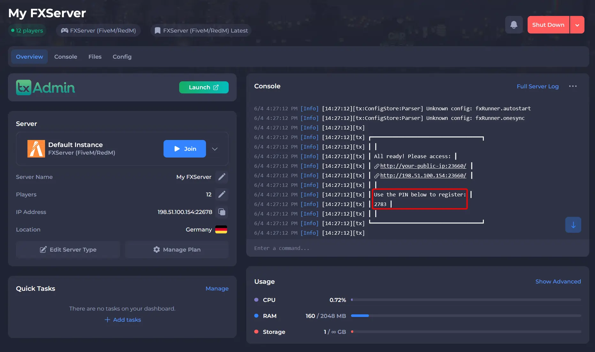Screen dimensions: 595x352
Task: Click the Unknown config fxRunner.onesync log line
Action: (389, 118)
